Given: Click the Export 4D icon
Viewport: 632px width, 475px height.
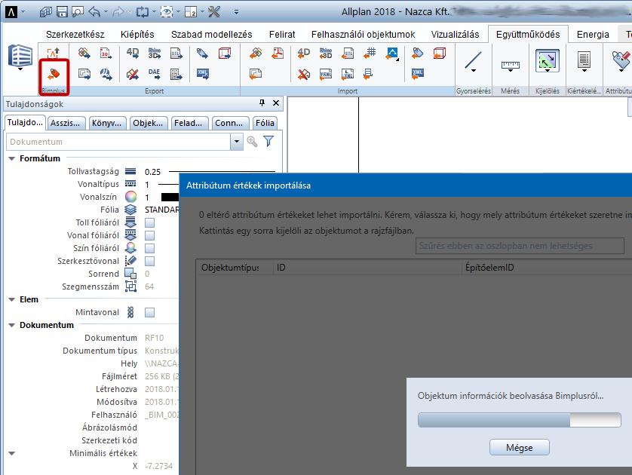Looking at the screenshot, I should tap(133, 53).
